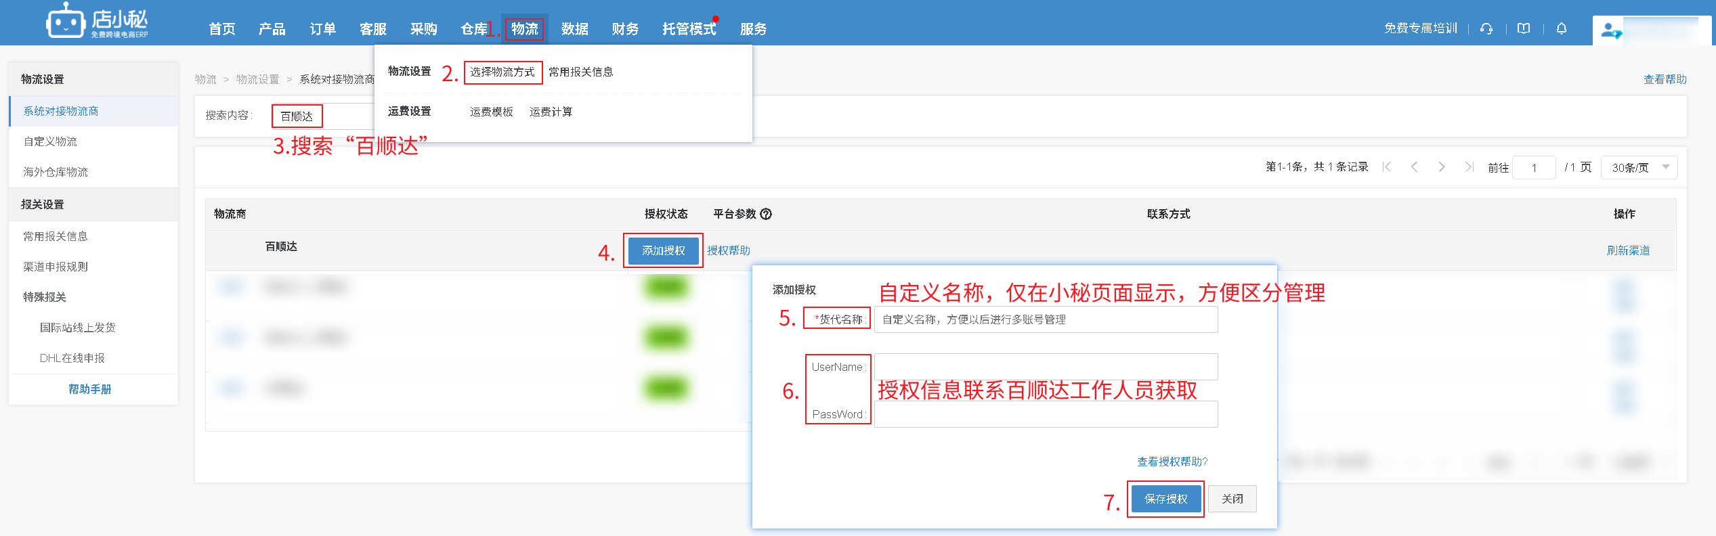Open the 服务 menu
The height and width of the screenshot is (536, 1716).
753,29
